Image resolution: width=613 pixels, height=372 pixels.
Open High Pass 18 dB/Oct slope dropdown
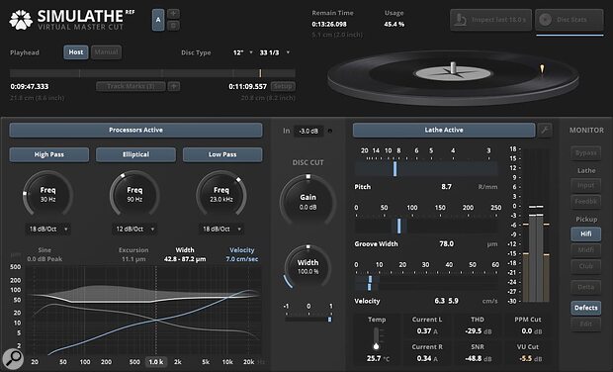pos(48,229)
